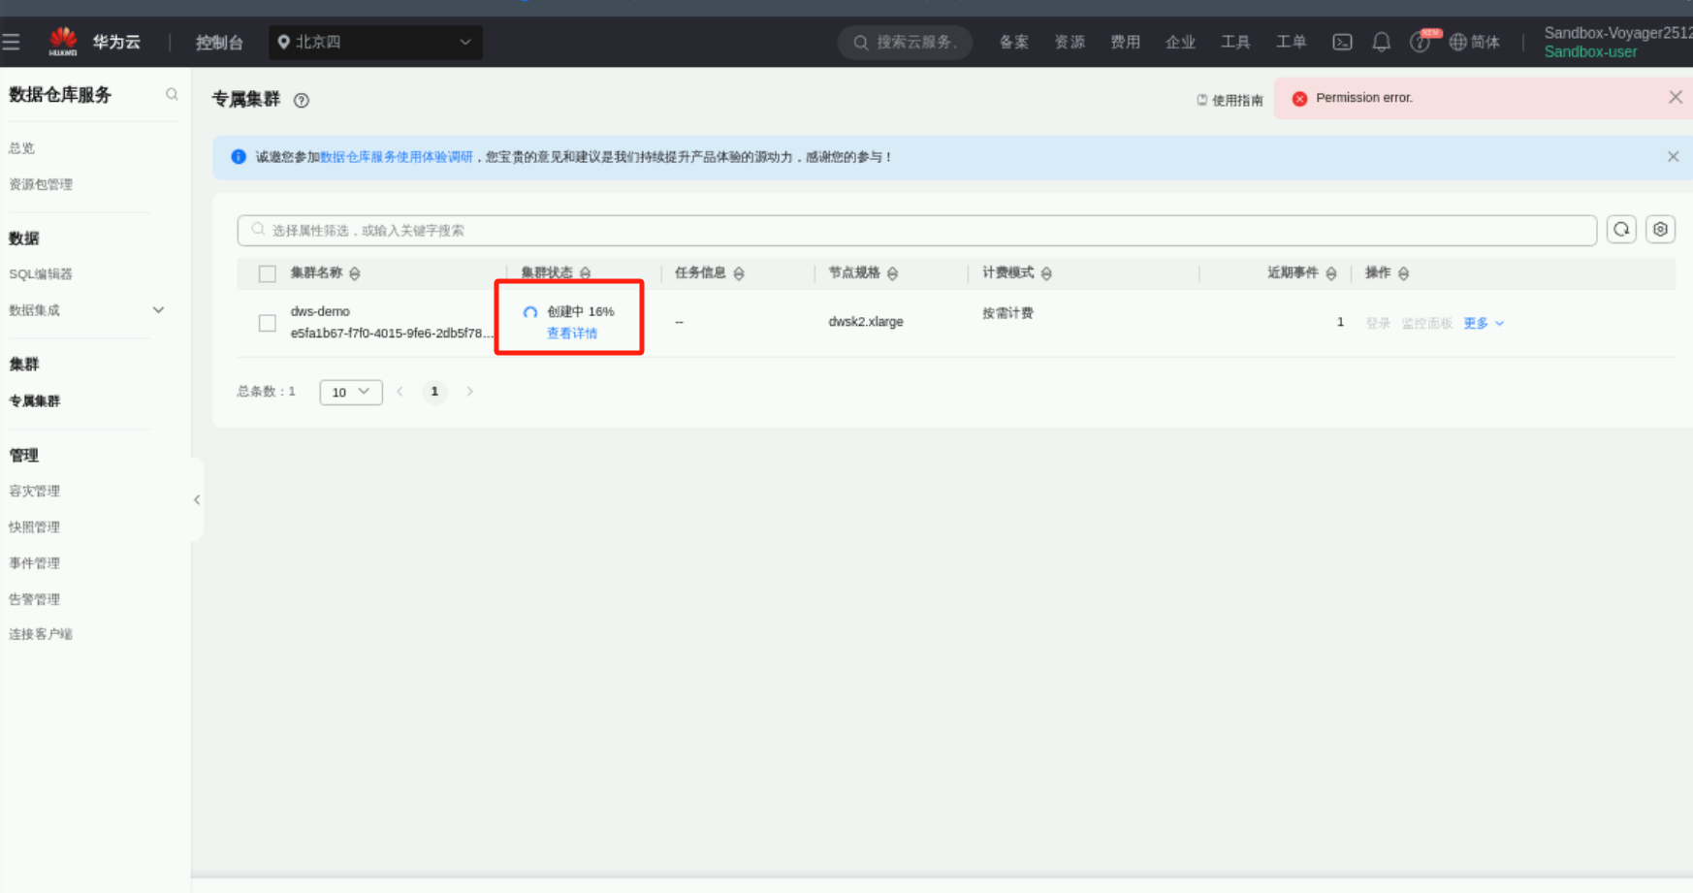Click the Huawei Cloud logo

(x=63, y=42)
